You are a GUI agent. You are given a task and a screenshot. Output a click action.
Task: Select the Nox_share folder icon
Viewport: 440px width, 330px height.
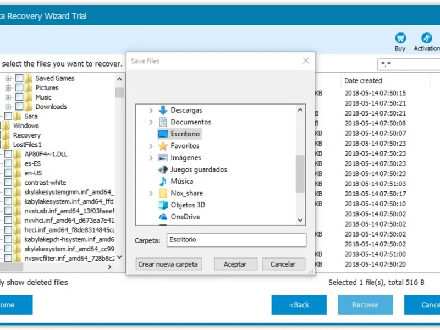pos(163,193)
